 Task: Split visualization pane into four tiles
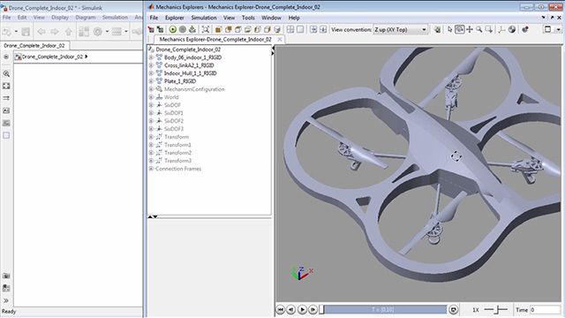tap(290, 29)
